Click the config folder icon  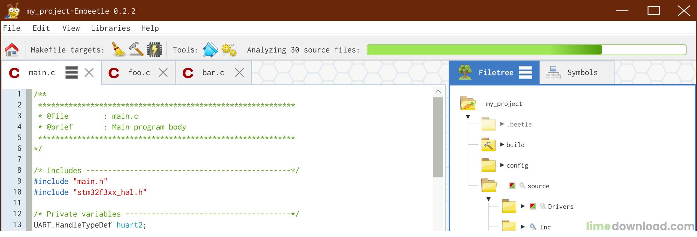[x=488, y=165]
